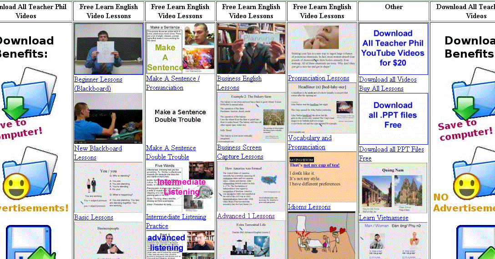
Task: Click the Man / Woman Vietnamese slide thumbnail
Action: (393, 240)
